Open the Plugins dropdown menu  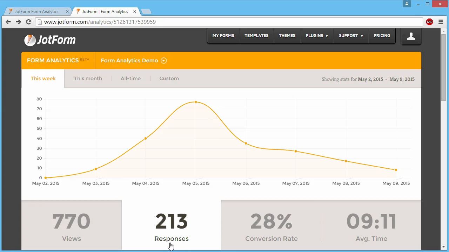(317, 36)
